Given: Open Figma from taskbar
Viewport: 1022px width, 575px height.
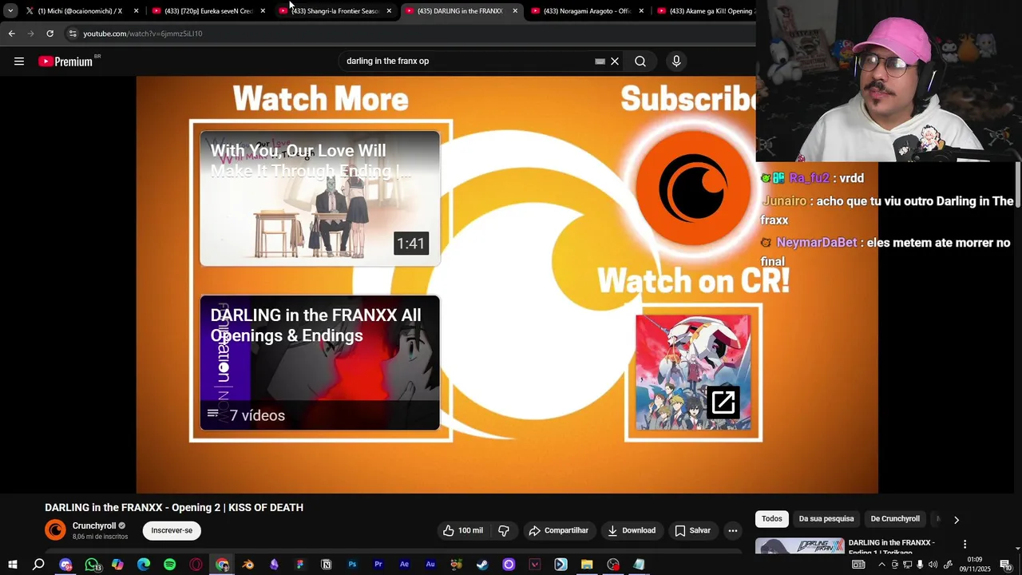Looking at the screenshot, I should [x=300, y=565].
